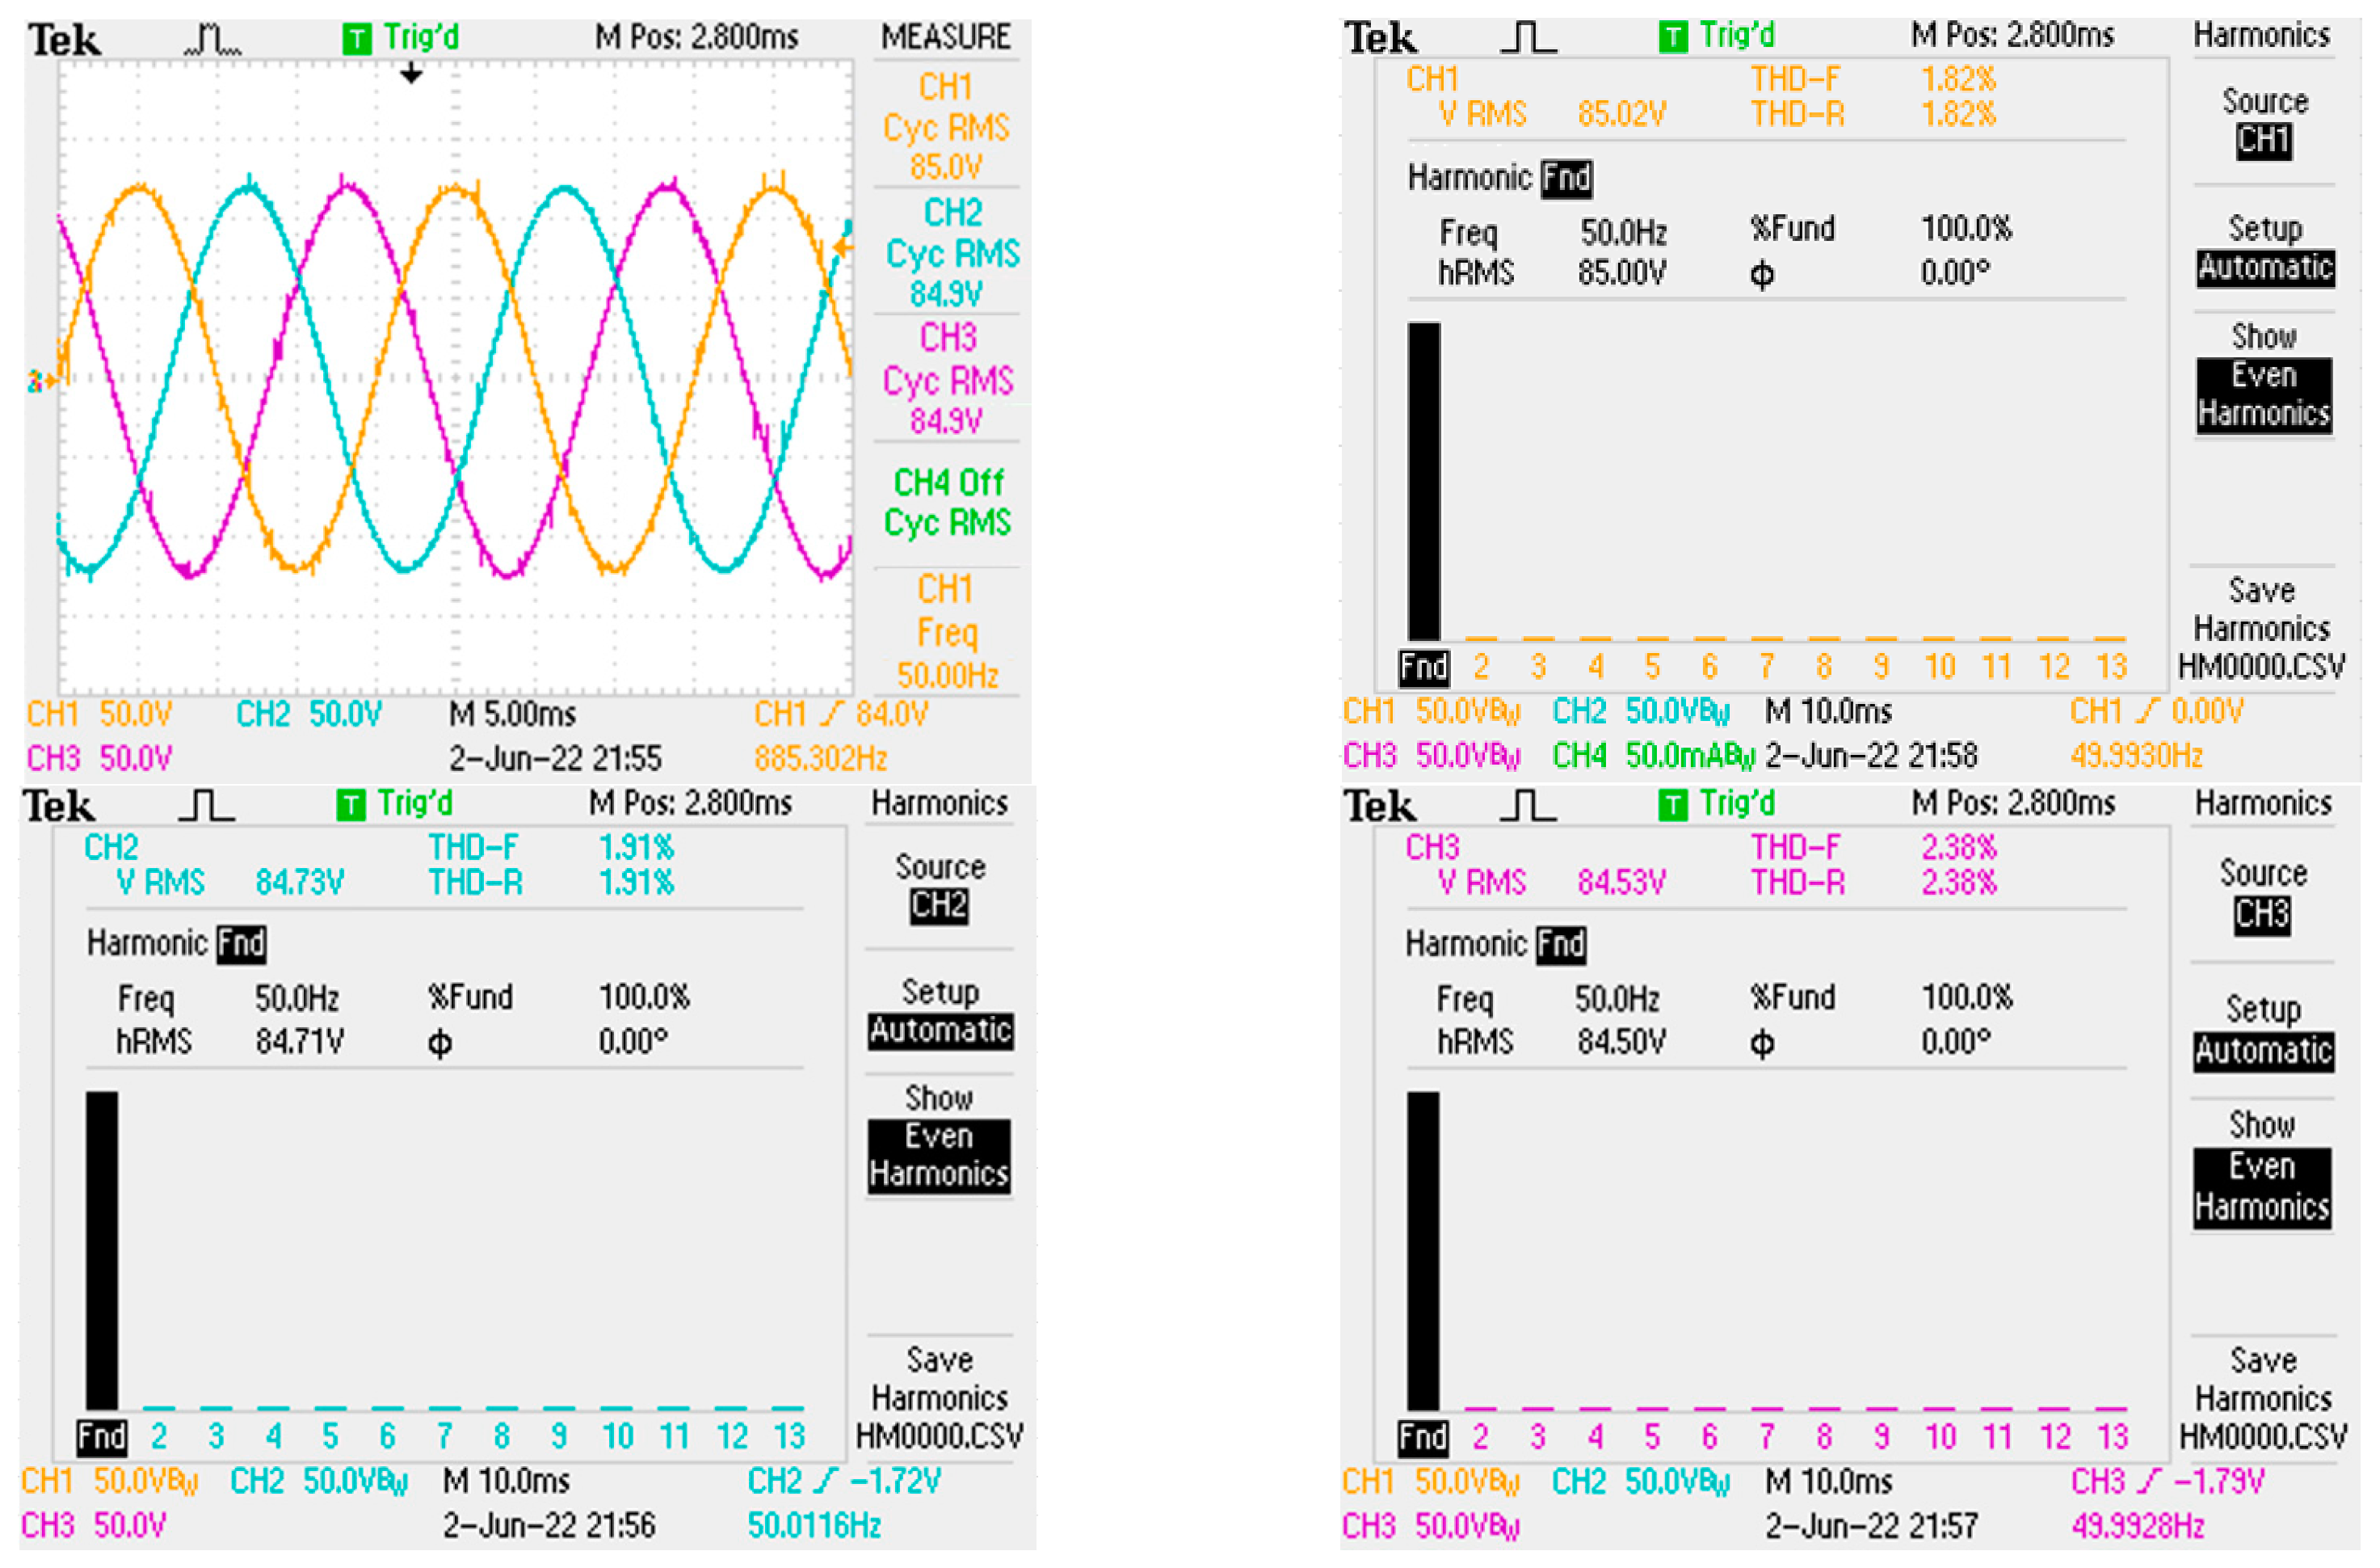Click the channel ground marker at waveform left edge
Screen dimensions: 2380x1568
[x=42, y=380]
